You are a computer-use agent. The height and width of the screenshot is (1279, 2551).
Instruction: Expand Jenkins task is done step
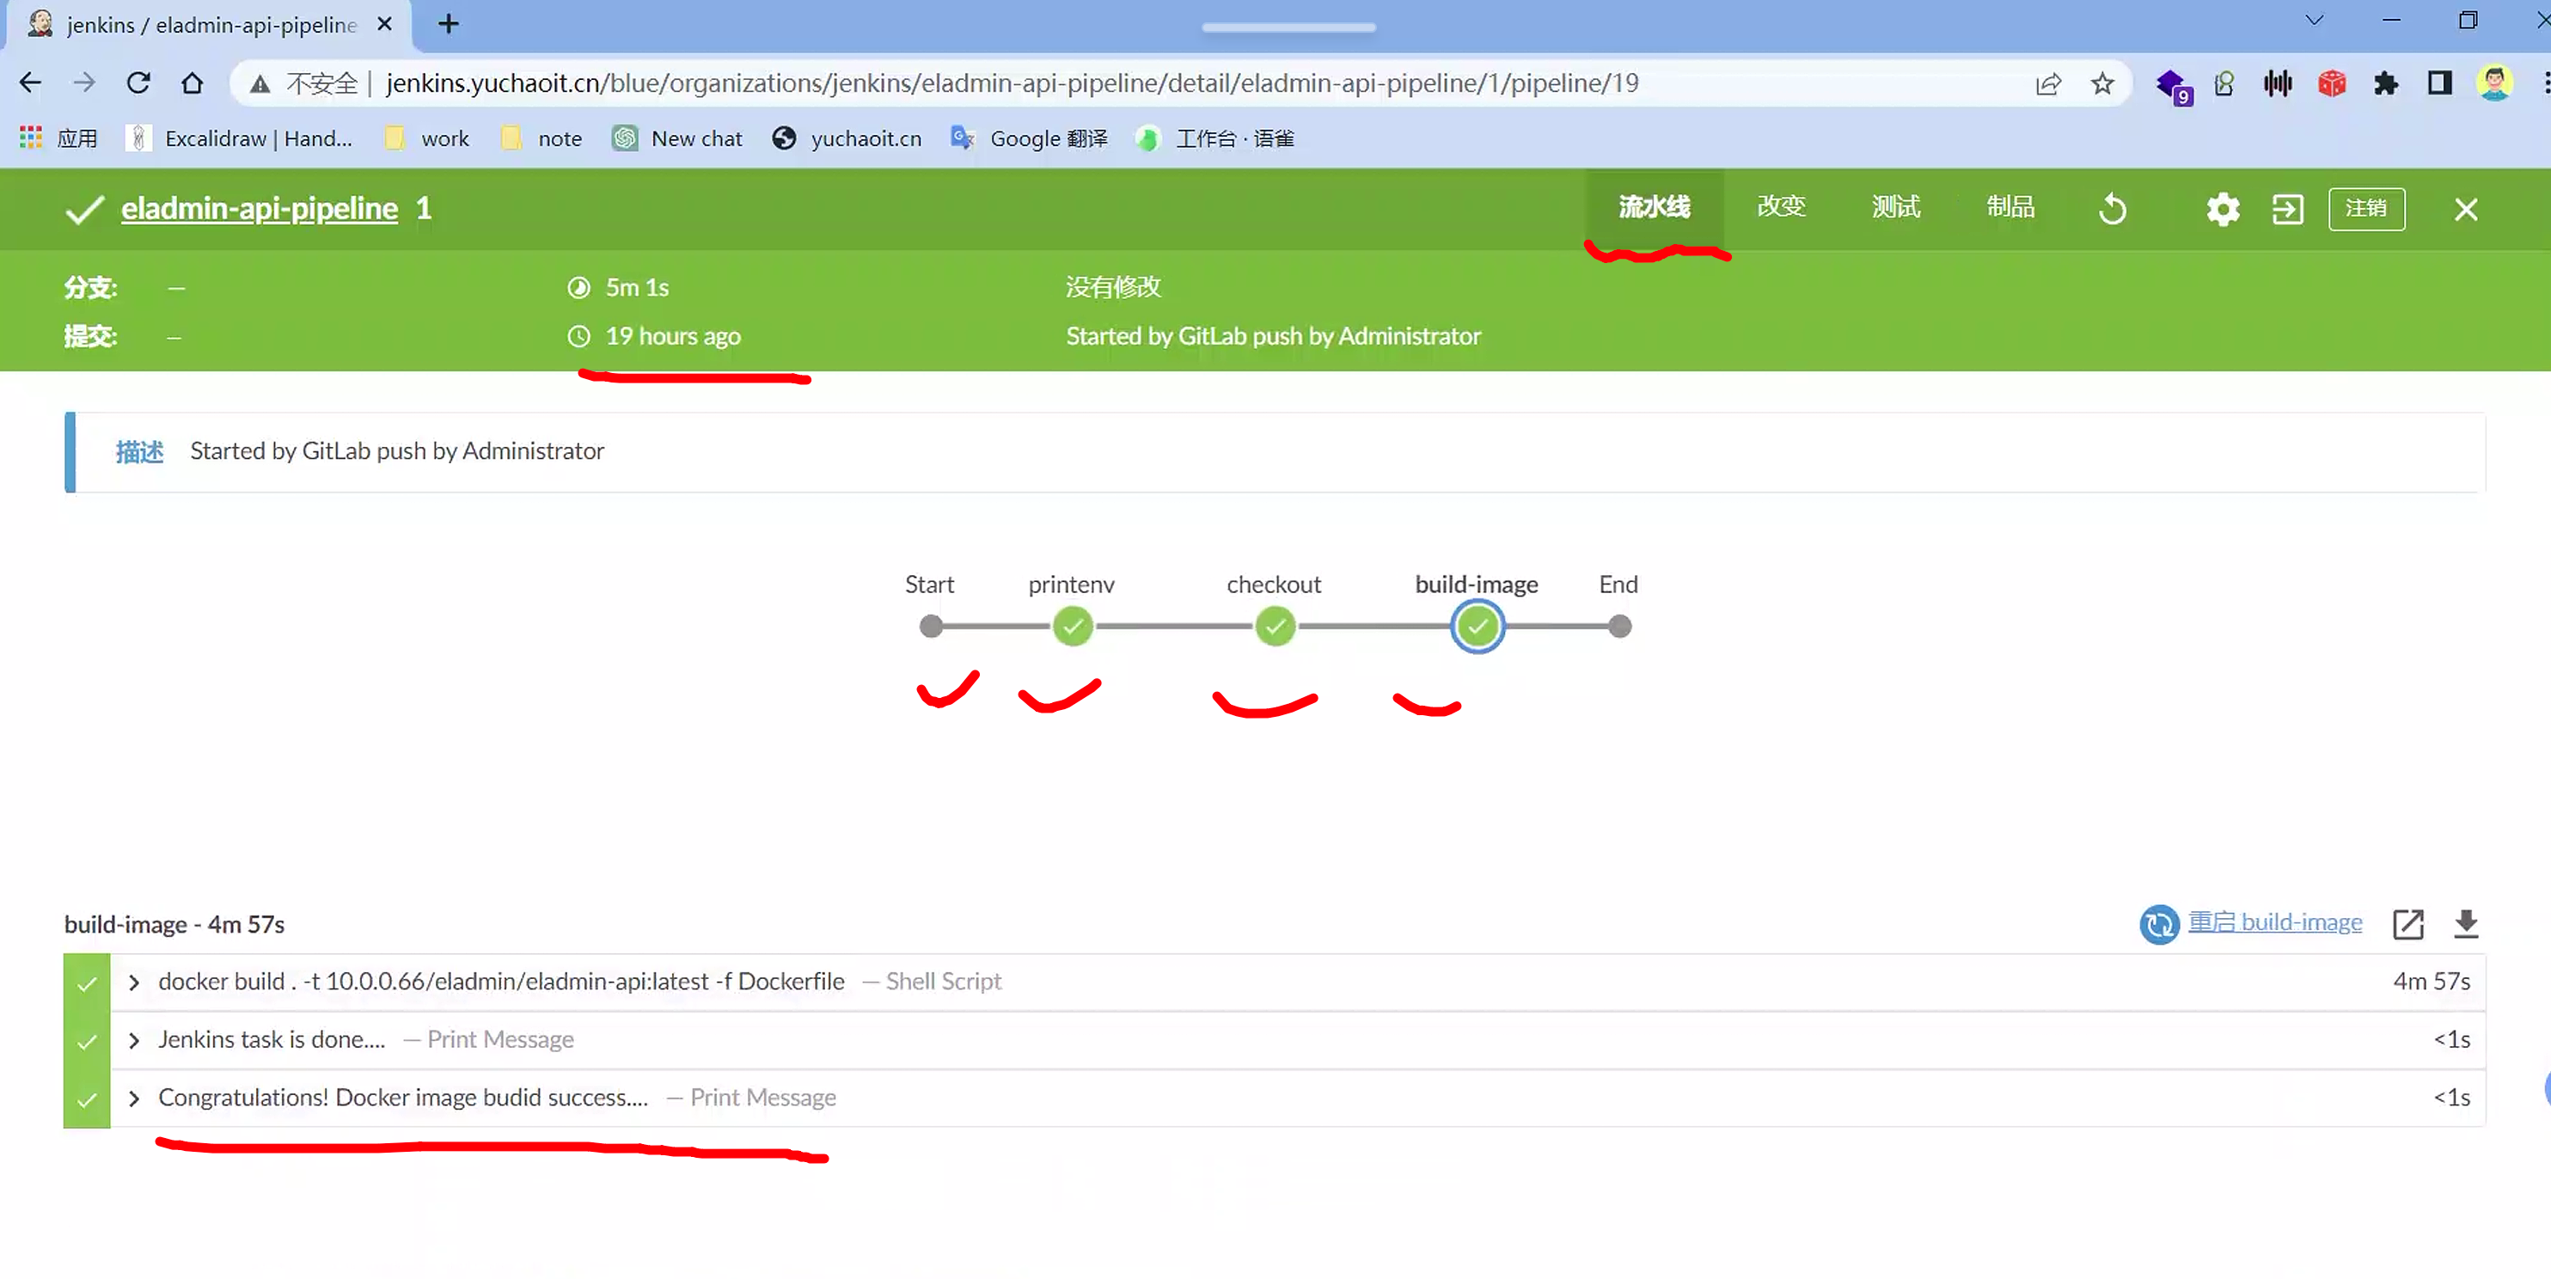(x=134, y=1040)
